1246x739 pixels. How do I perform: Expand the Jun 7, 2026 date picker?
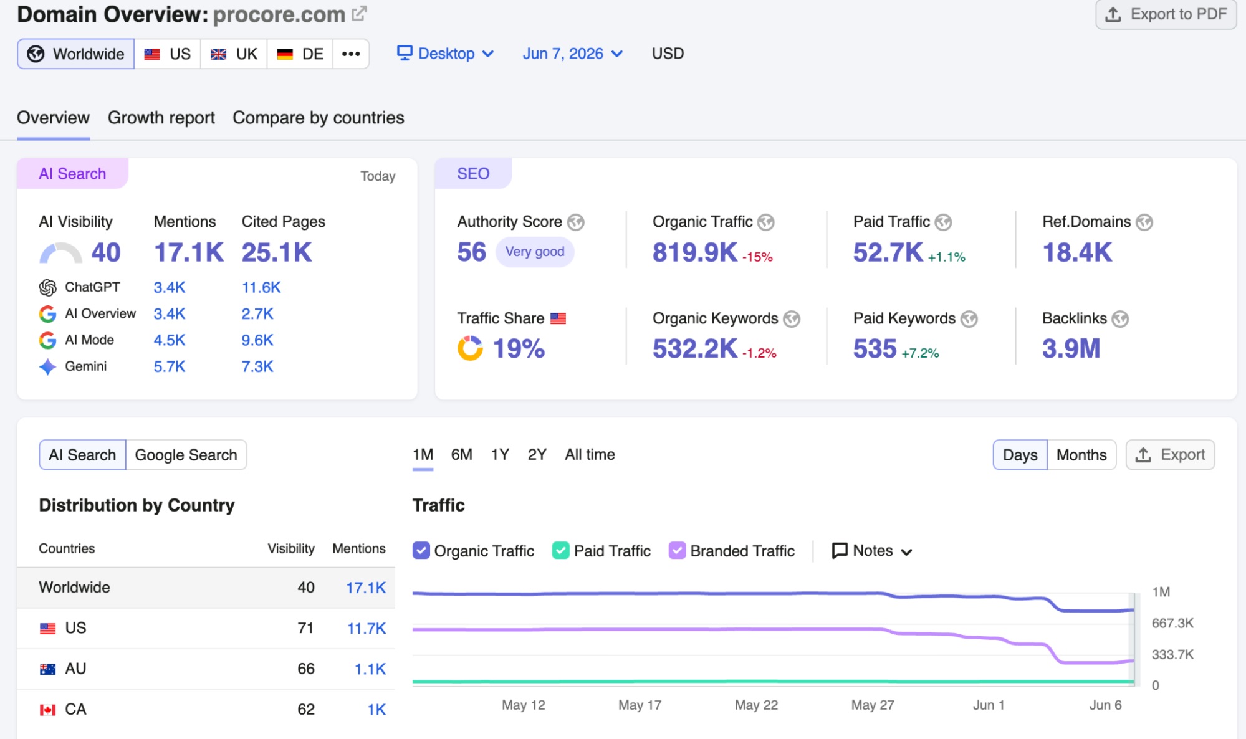click(x=573, y=54)
